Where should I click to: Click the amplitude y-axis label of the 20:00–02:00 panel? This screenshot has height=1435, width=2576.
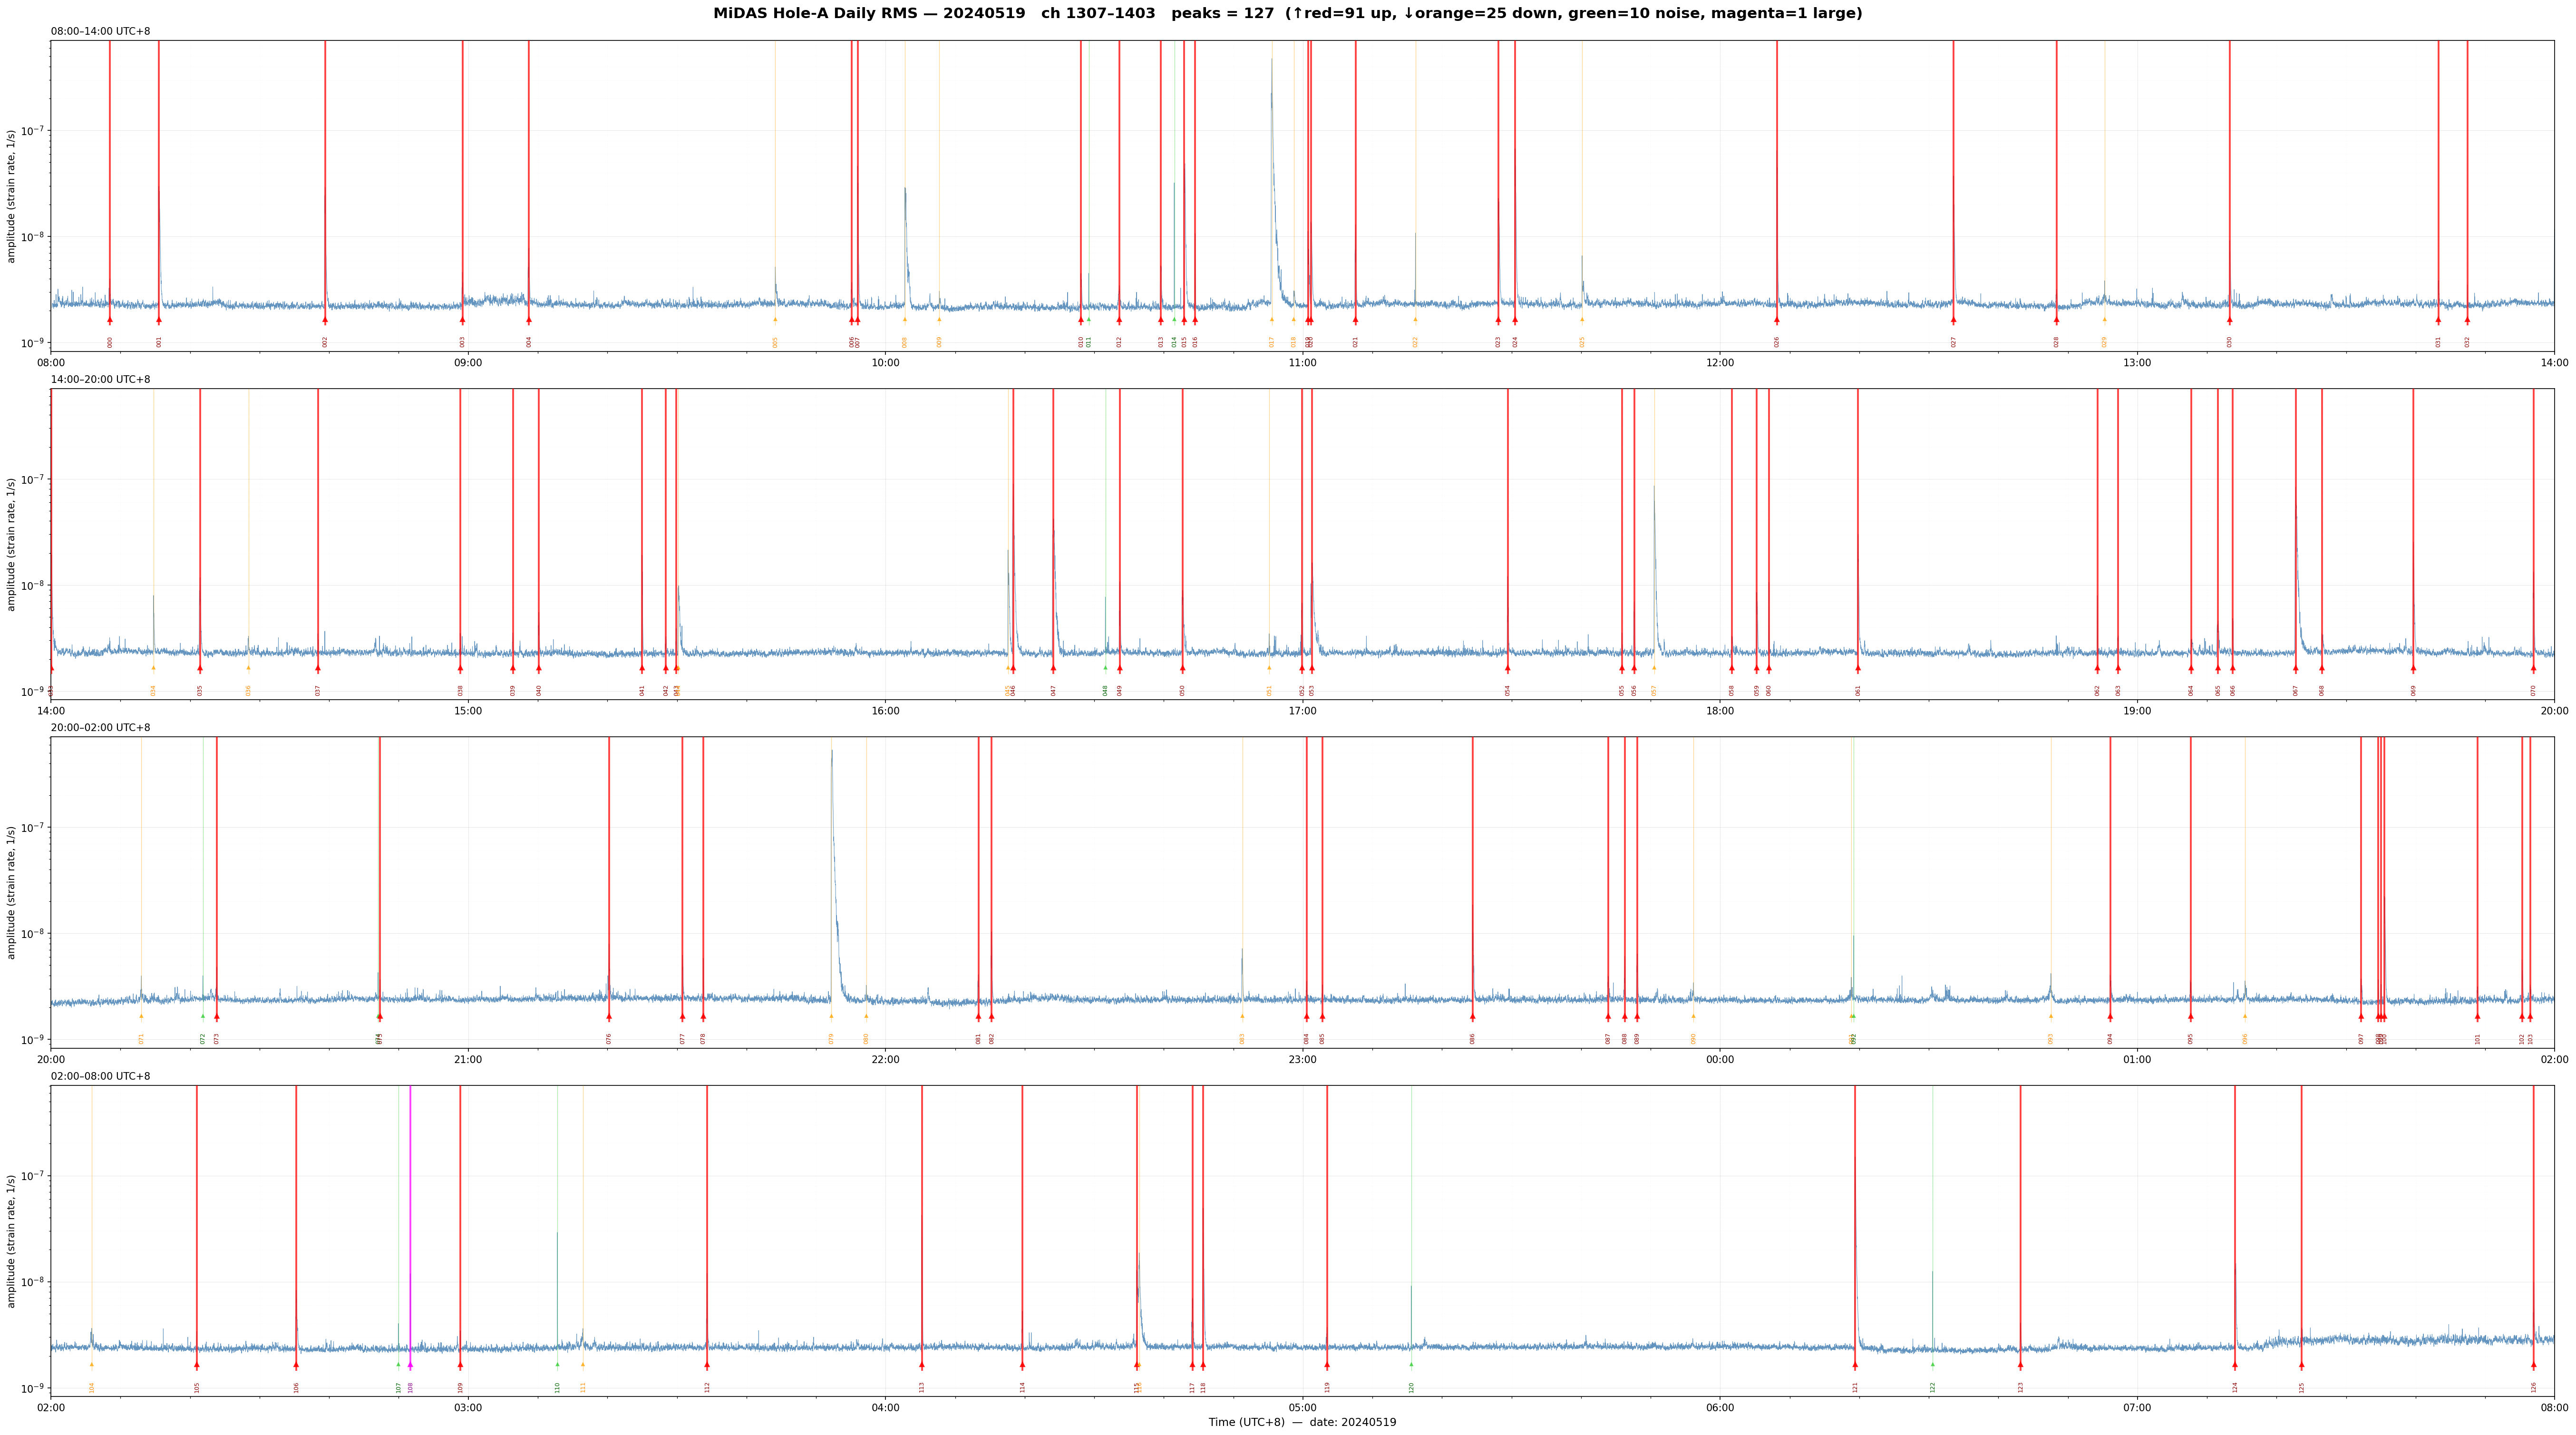coord(12,892)
